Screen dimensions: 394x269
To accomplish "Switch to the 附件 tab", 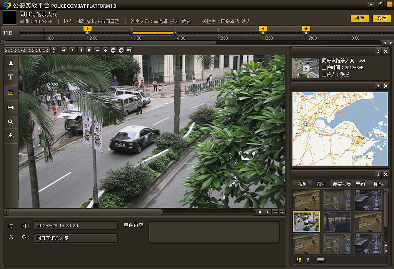I will click(x=379, y=184).
